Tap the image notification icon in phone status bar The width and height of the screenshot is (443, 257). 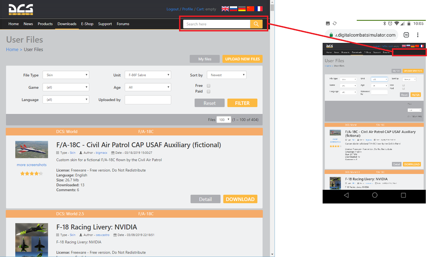click(328, 23)
